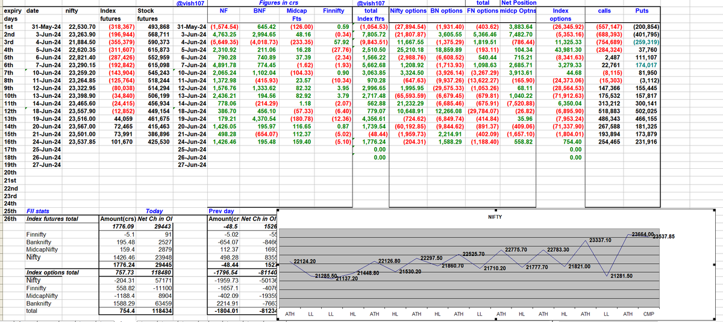This screenshot has width=723, height=322.
Task: Select the CMP axis label on chart
Action: pyautogui.click(x=648, y=314)
